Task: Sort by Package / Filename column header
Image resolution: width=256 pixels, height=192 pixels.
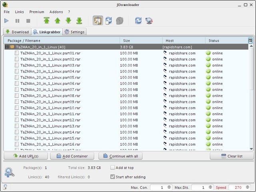Action: 62,40
